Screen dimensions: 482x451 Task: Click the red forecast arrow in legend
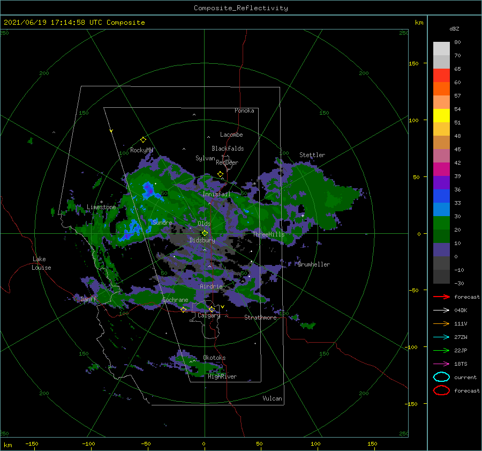[441, 297]
